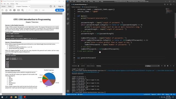Change indentation Spaces: 4 in status bar
176x99 pixels.
(x=154, y=94)
